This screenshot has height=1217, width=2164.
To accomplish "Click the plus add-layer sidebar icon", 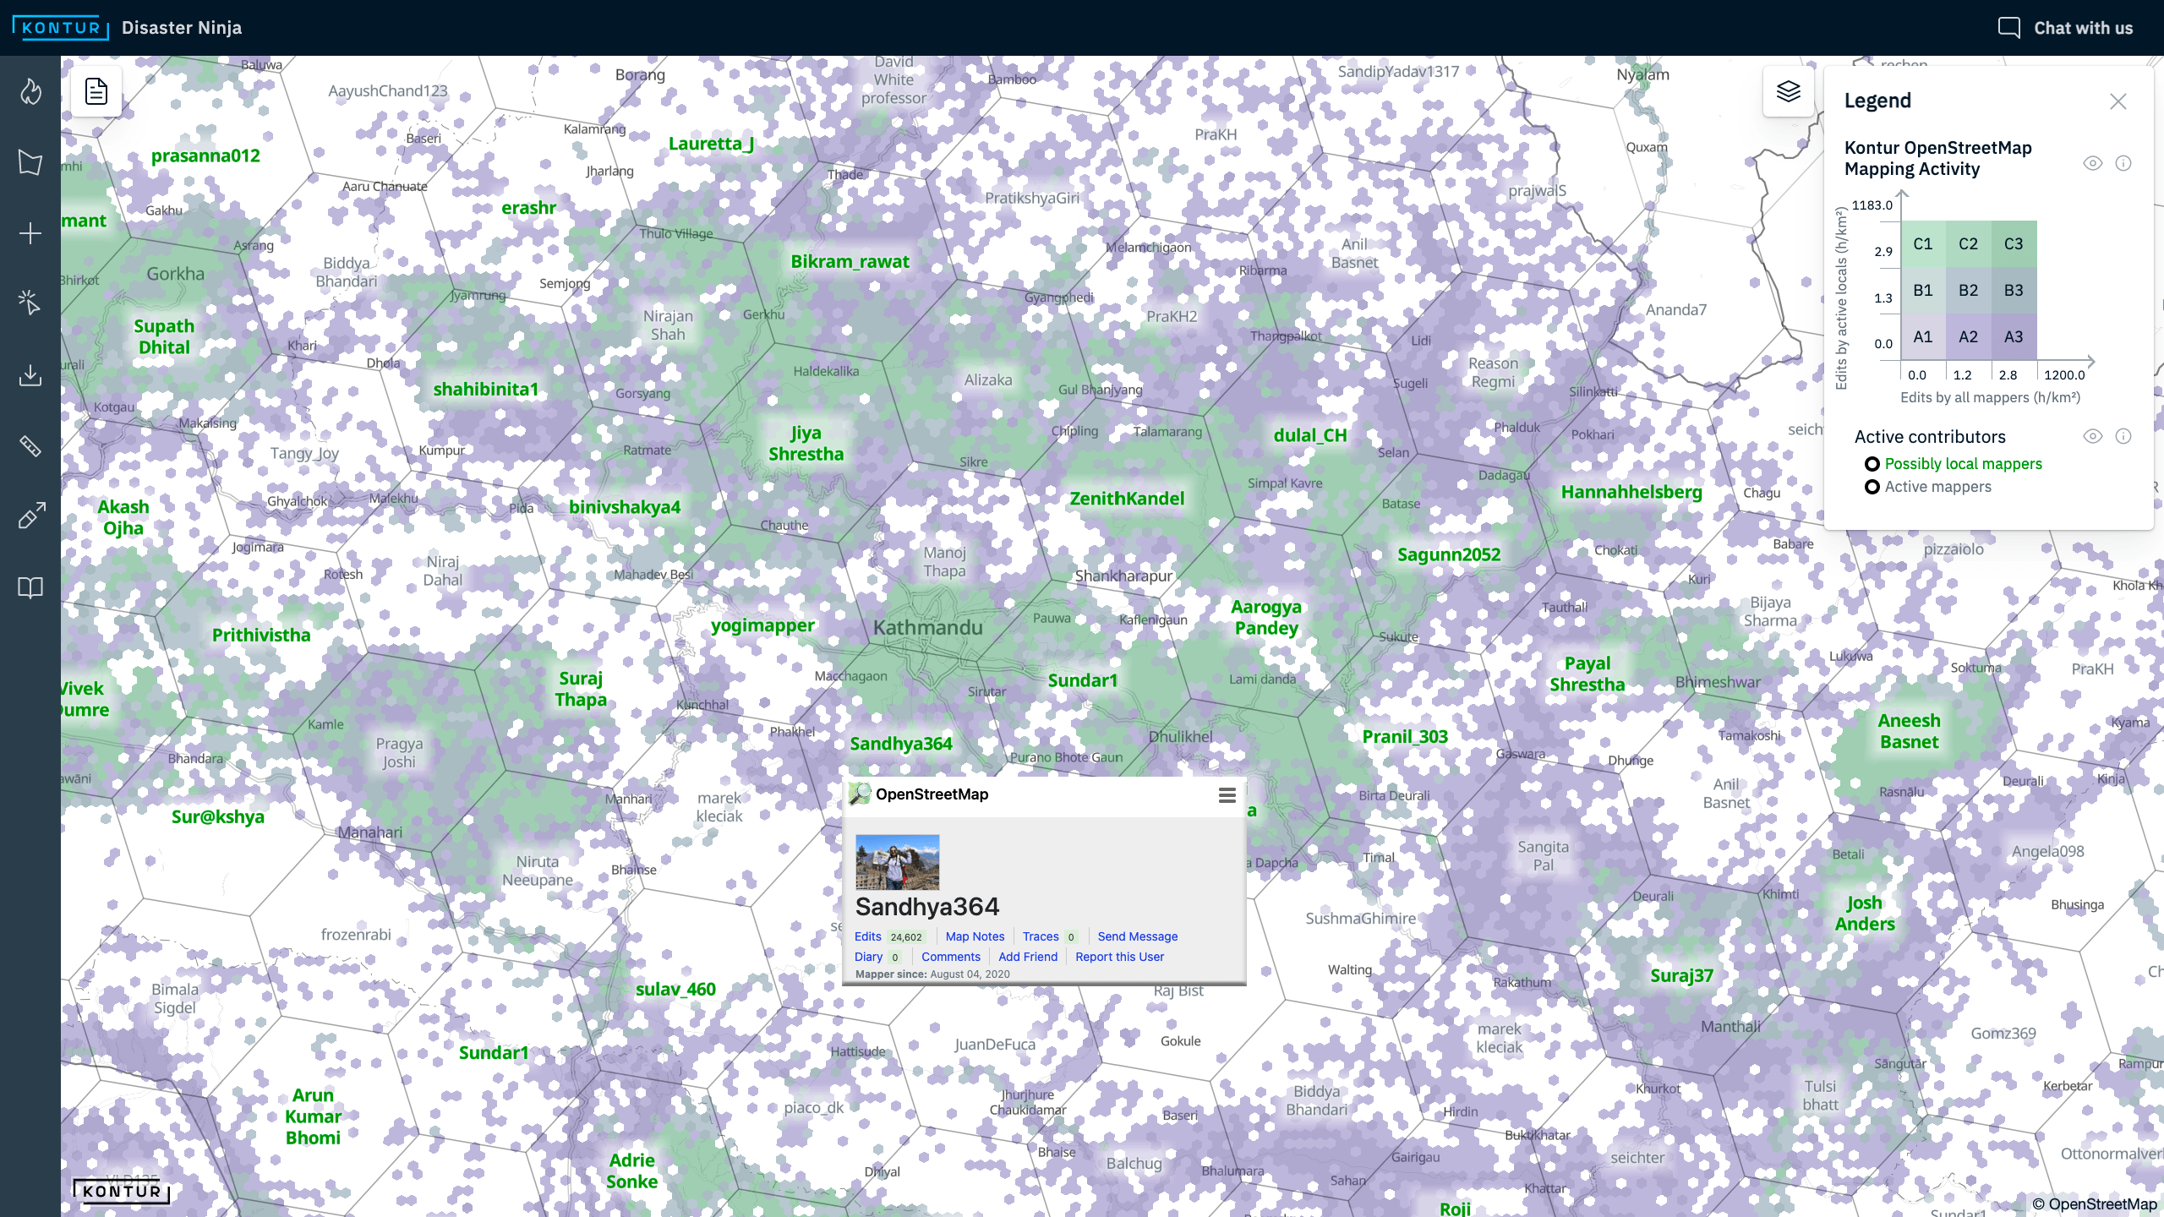I will click(30, 233).
